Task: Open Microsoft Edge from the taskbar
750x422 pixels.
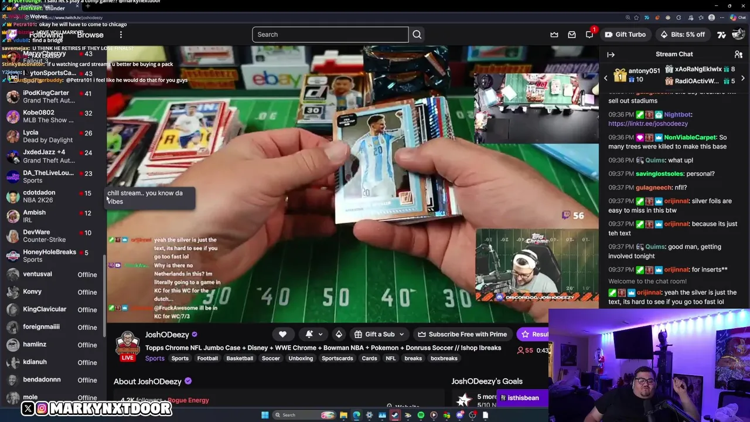Action: click(x=356, y=415)
